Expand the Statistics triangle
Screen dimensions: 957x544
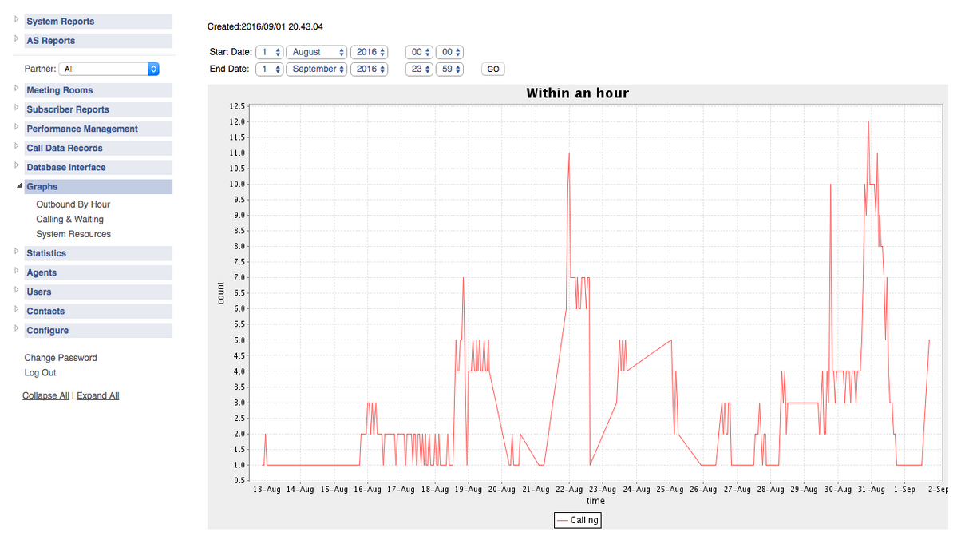tap(17, 251)
